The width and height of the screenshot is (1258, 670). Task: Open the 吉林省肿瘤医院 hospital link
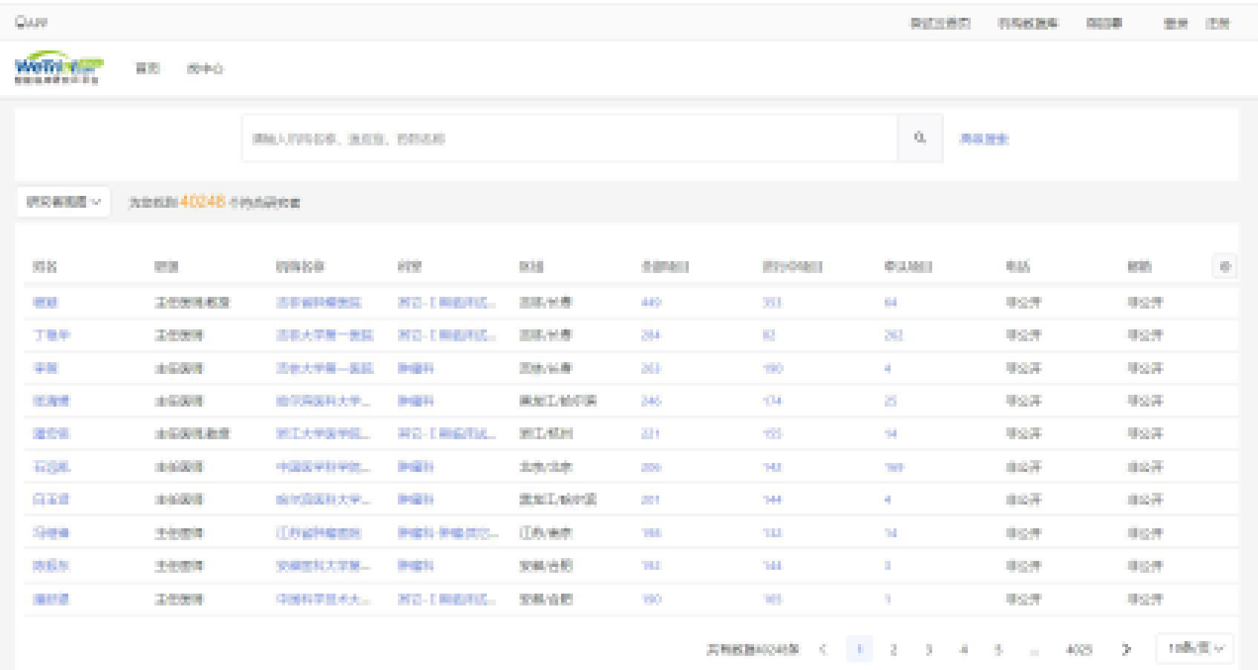click(x=318, y=302)
